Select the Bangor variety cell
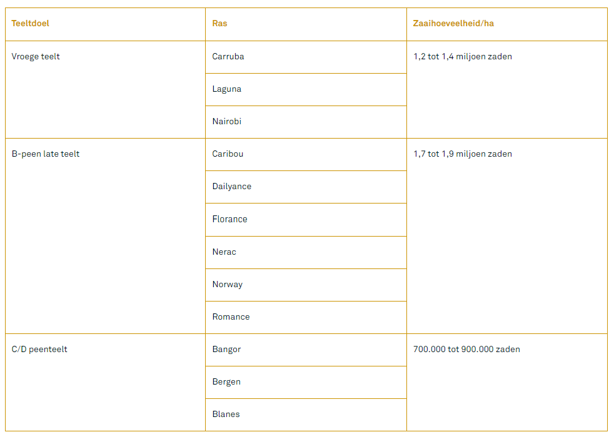The height and width of the screenshot is (437, 614). coord(227,350)
